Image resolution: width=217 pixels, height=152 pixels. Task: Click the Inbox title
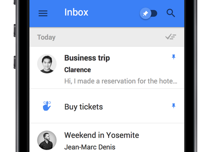[x=76, y=12]
